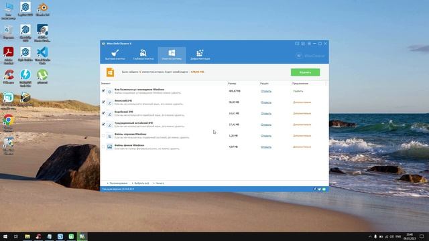This screenshot has width=429, height=241.
Task: Click Выбрать всё at the bottom
Action: (x=141, y=183)
